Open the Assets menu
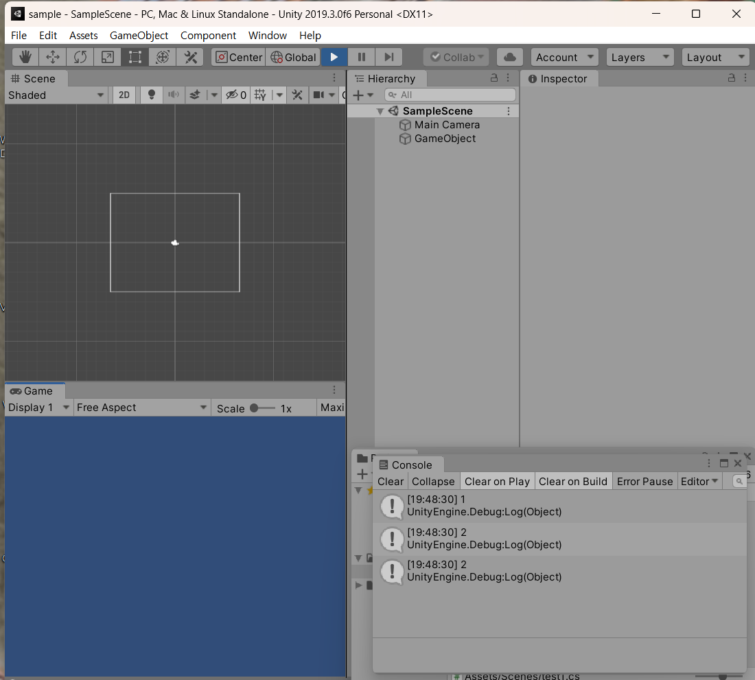 point(83,36)
